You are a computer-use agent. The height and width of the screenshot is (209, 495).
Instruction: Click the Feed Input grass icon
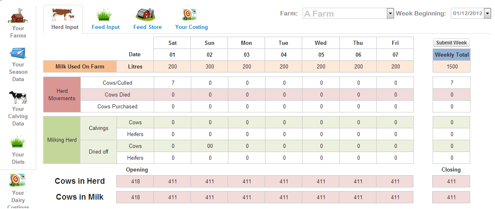click(104, 15)
